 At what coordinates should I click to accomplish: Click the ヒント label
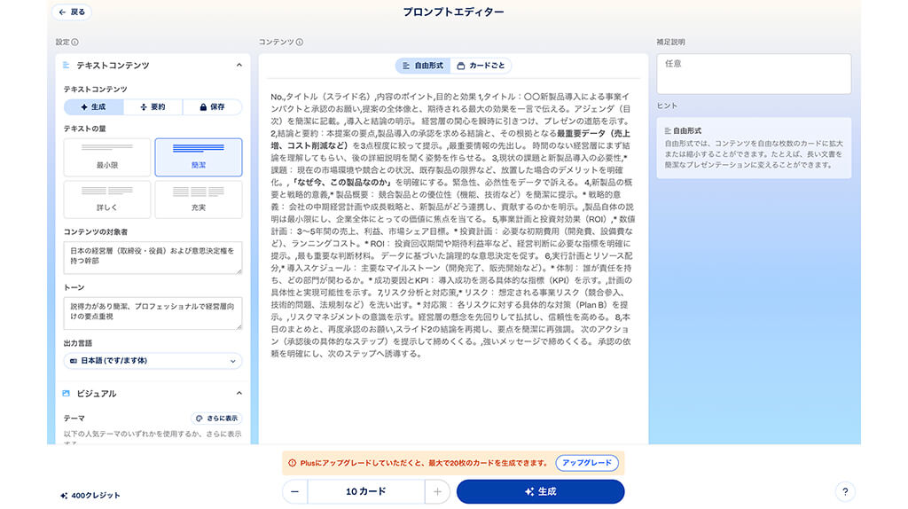(667, 106)
